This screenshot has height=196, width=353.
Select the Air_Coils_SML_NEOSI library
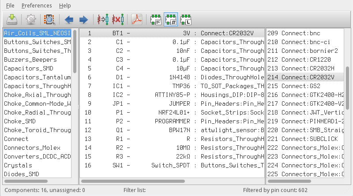tap(37, 33)
